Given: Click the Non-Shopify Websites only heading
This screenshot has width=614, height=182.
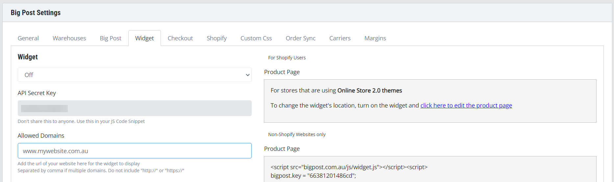Looking at the screenshot, I should [297, 134].
